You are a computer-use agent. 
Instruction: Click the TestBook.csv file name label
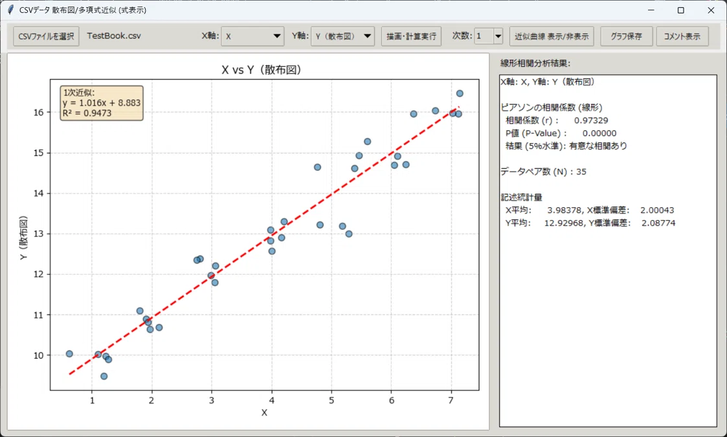tap(114, 36)
